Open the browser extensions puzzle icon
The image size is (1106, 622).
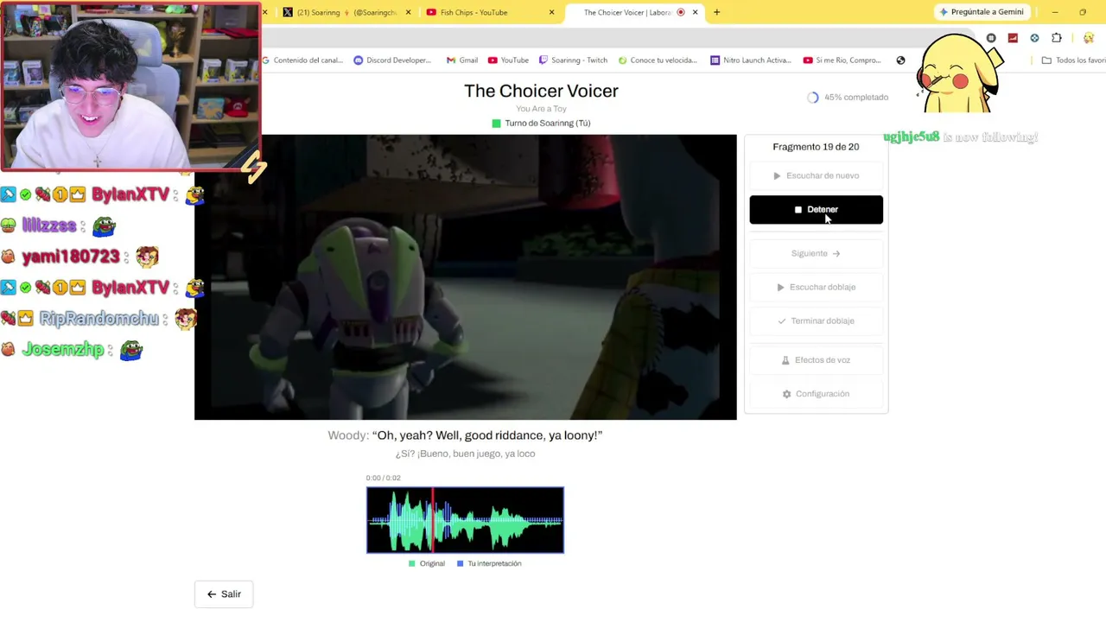(1057, 38)
